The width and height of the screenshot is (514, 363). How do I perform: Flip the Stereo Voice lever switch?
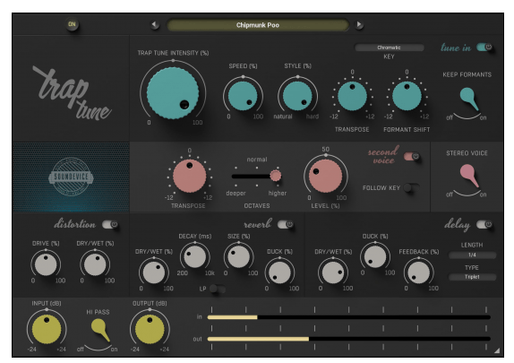tap(469, 176)
